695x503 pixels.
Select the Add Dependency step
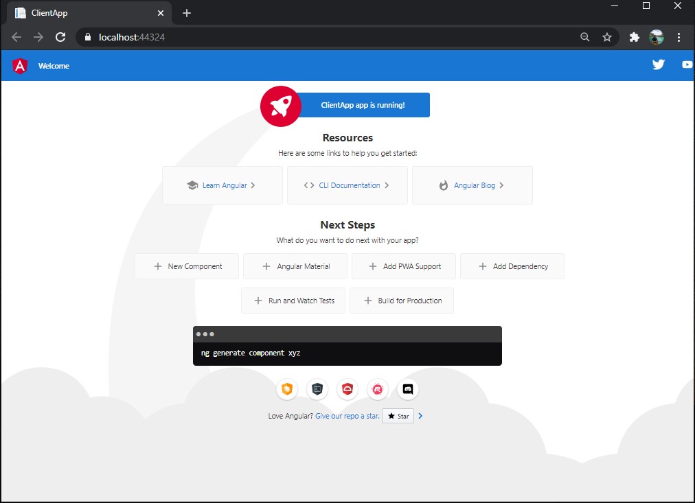click(512, 266)
